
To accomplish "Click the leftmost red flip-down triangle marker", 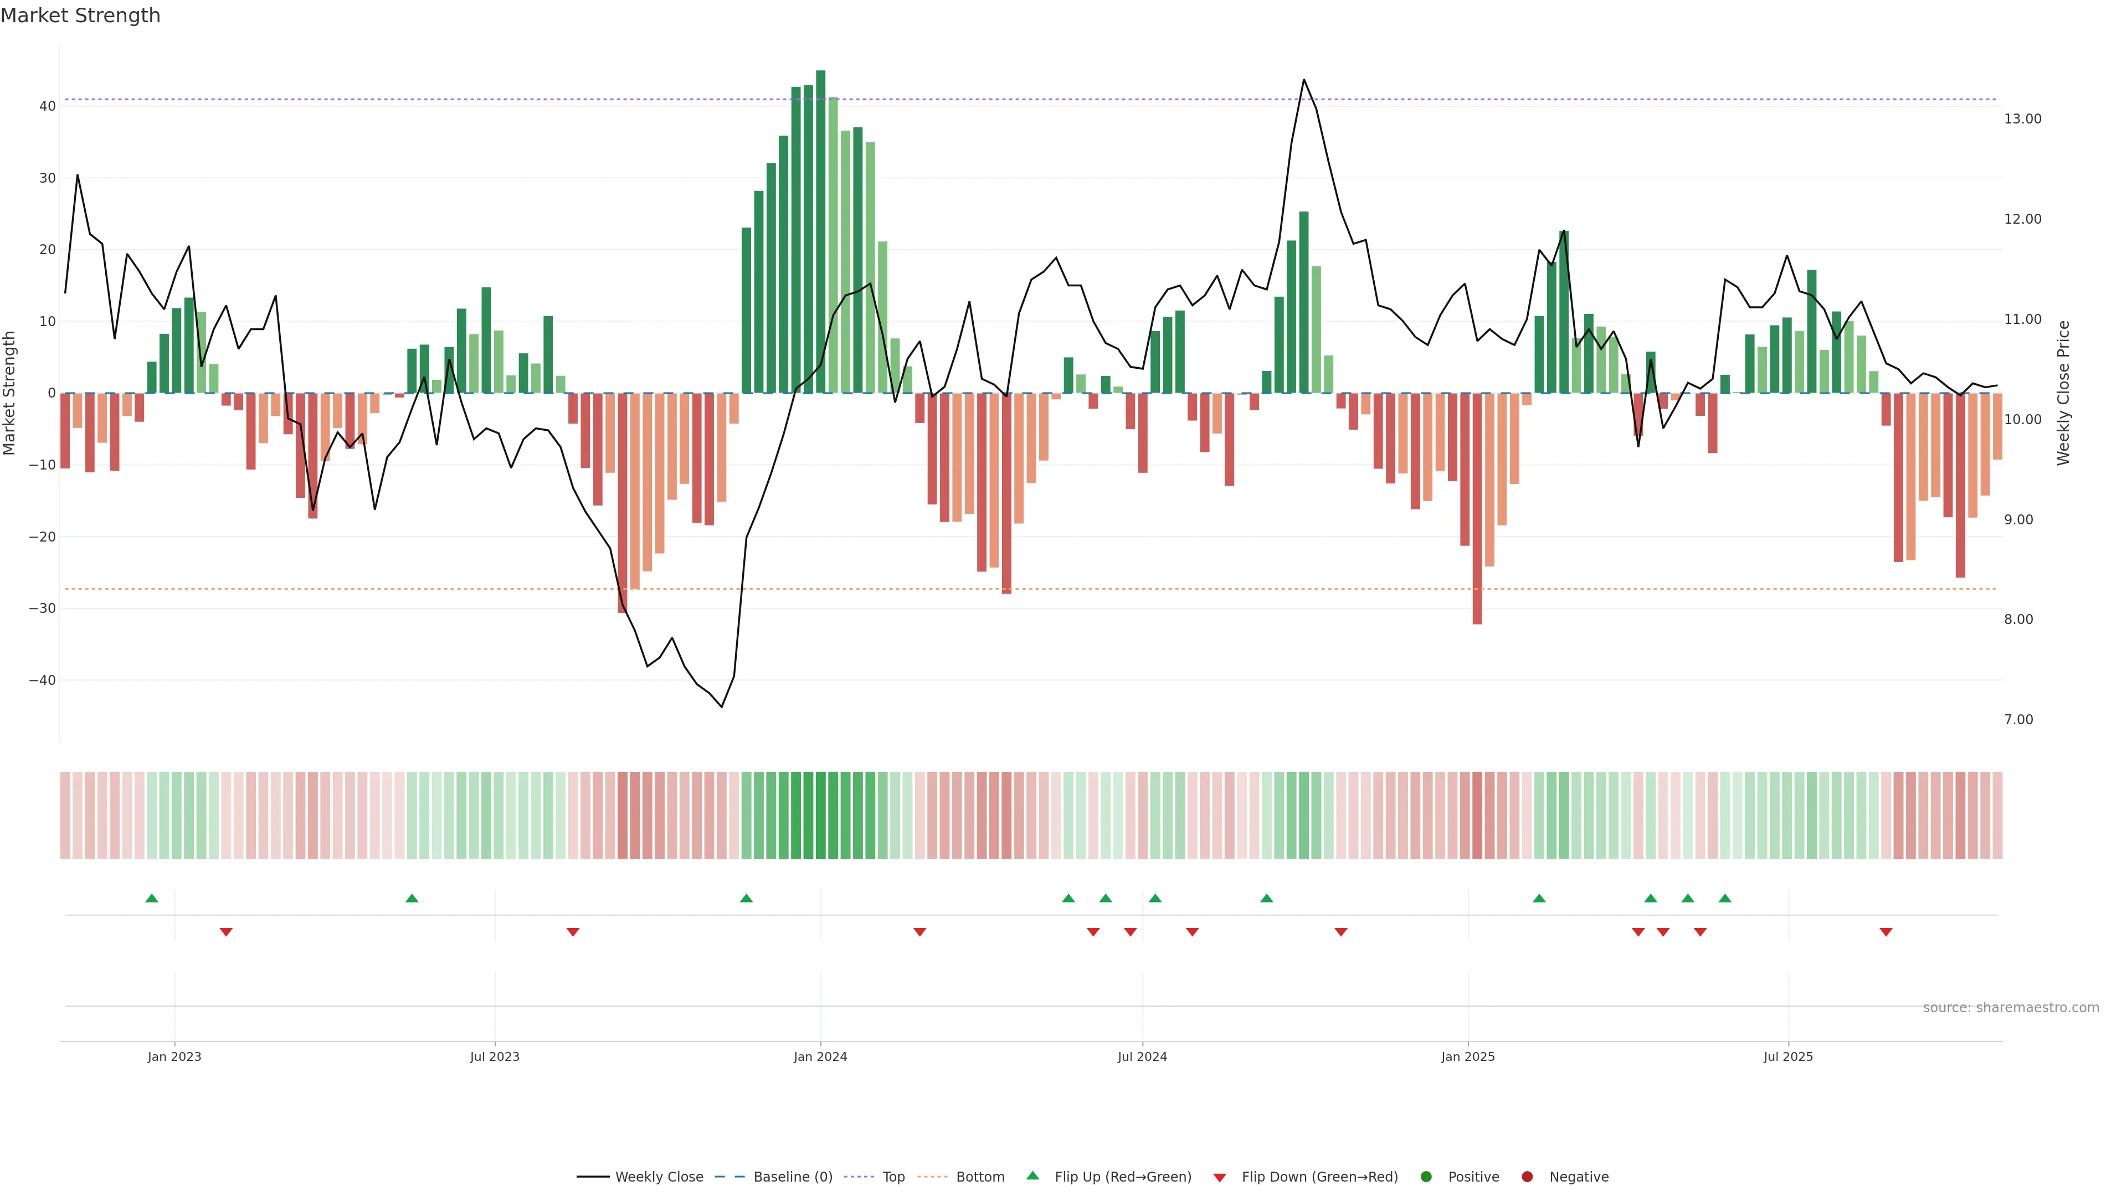I will tap(226, 932).
